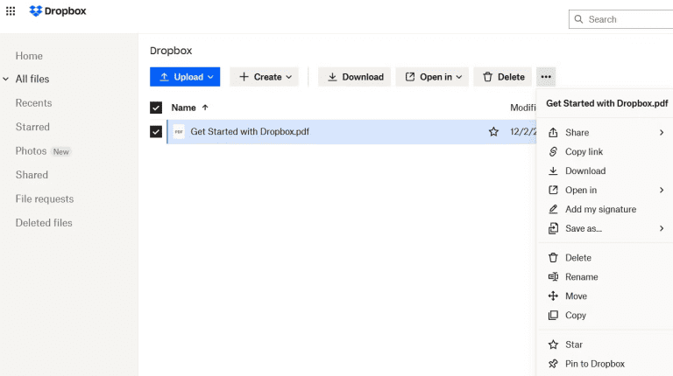The height and width of the screenshot is (376, 673).
Task: Click Open in icon in context menu
Action: tap(553, 190)
